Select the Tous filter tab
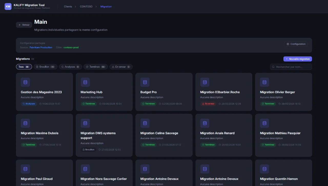 [x=24, y=67]
